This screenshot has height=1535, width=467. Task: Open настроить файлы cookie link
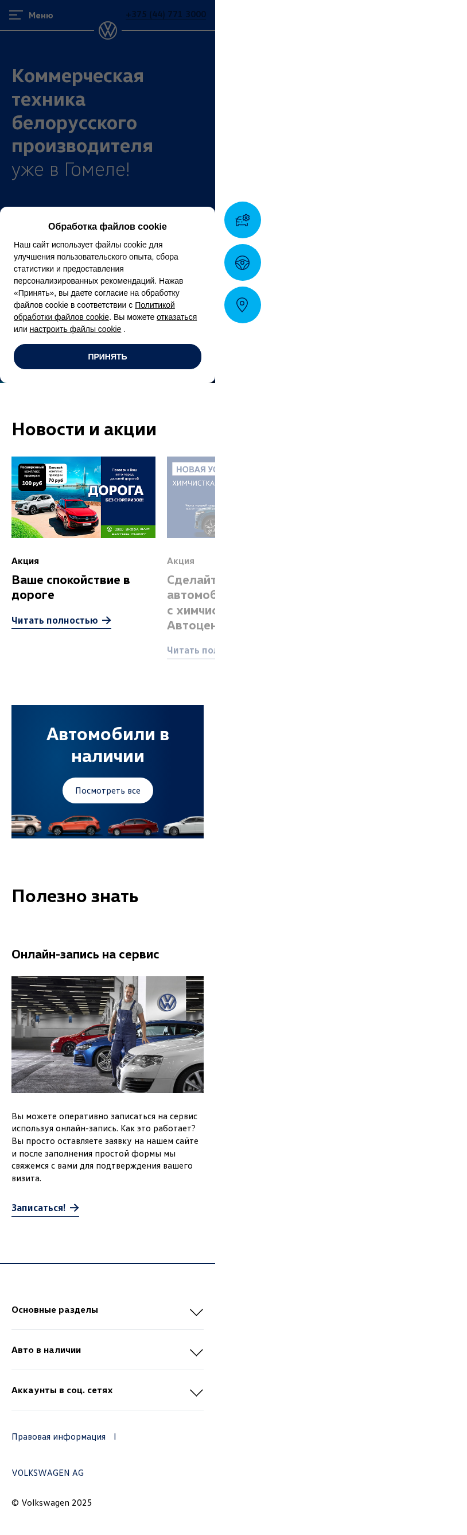(x=75, y=329)
